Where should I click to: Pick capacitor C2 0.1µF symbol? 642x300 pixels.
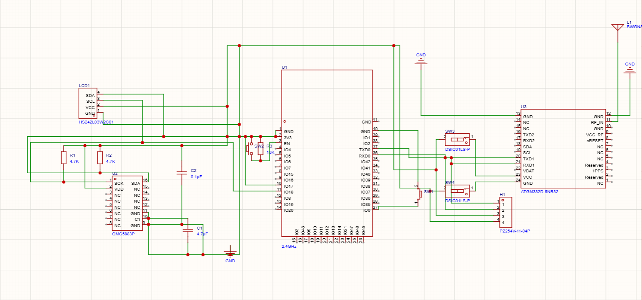(182, 173)
